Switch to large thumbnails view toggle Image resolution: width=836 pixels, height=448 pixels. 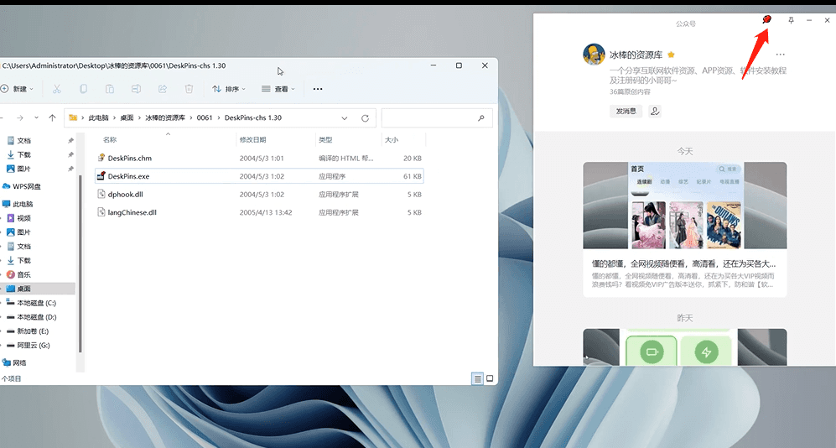tap(490, 378)
